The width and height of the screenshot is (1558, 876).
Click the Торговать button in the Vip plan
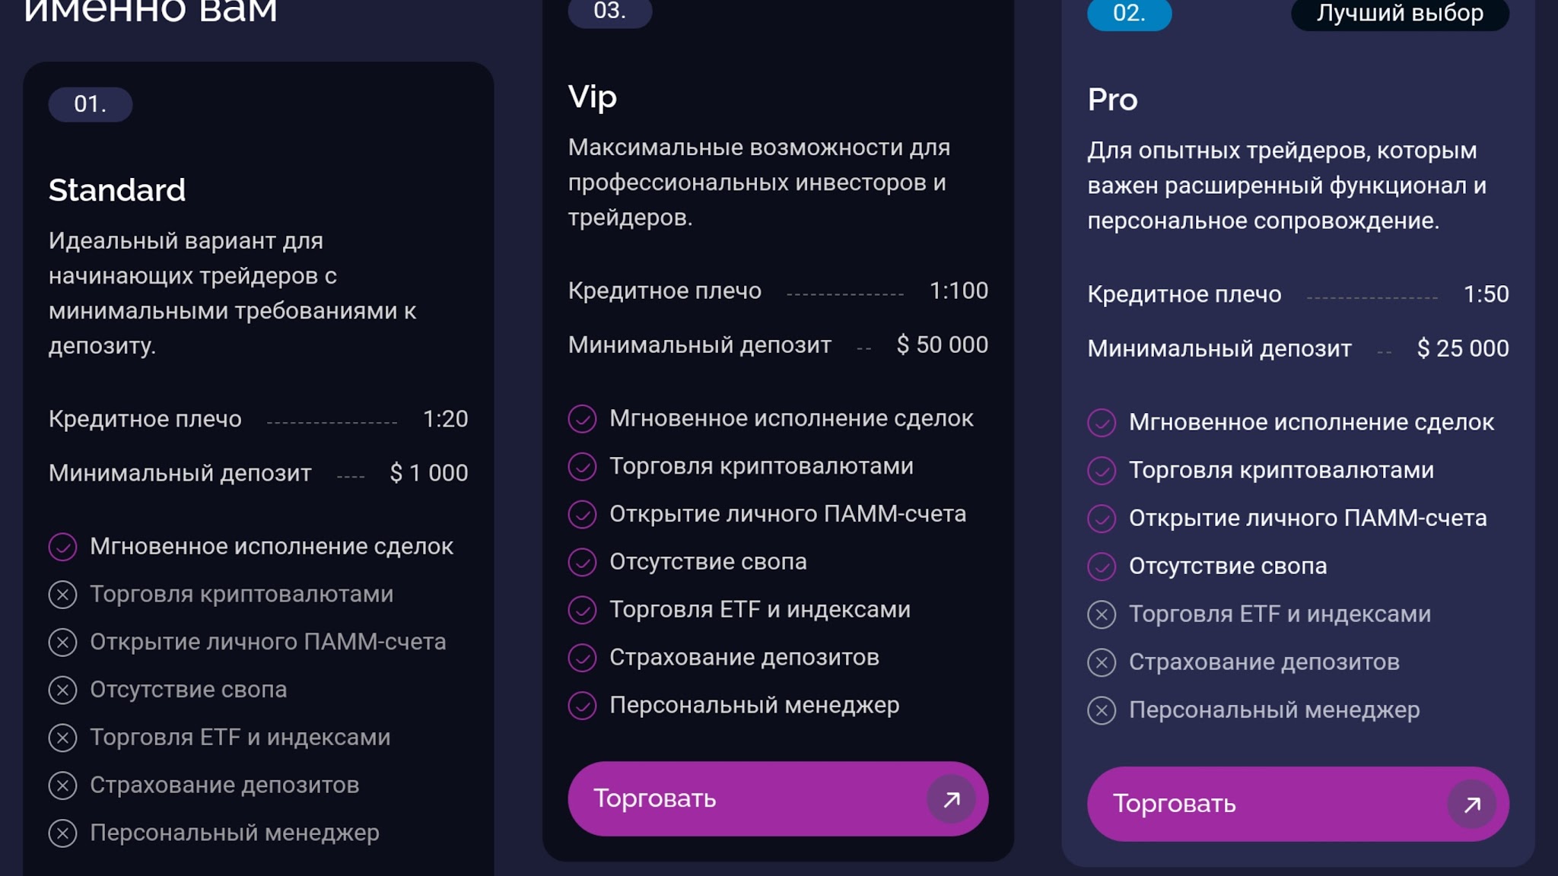point(777,799)
